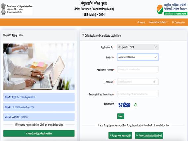Click the Government of India emblem
Screen dimensions: 188x141
3,9
